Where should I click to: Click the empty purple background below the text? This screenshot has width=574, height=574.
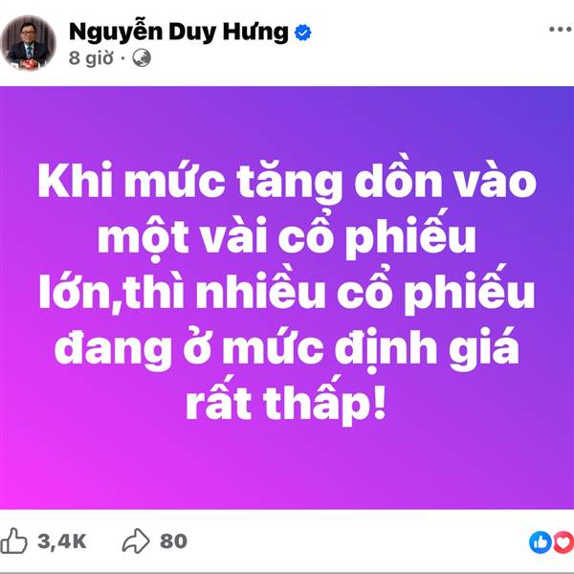pyautogui.click(x=287, y=469)
